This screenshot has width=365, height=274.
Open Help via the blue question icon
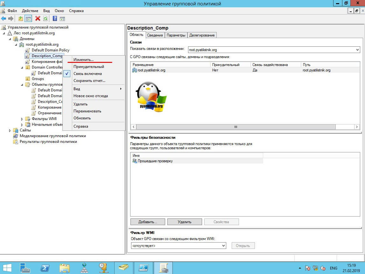[x=54, y=18]
